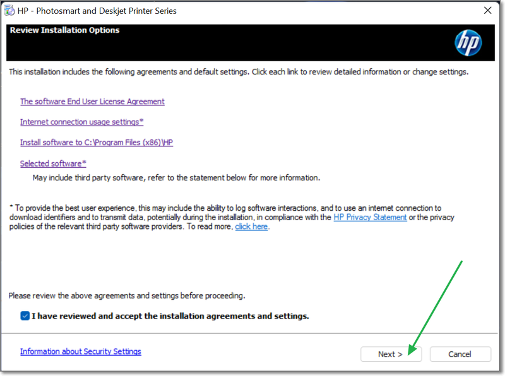Image resolution: width=505 pixels, height=376 pixels.
Task: Click the 'May include third party software' note
Action: [x=176, y=178]
